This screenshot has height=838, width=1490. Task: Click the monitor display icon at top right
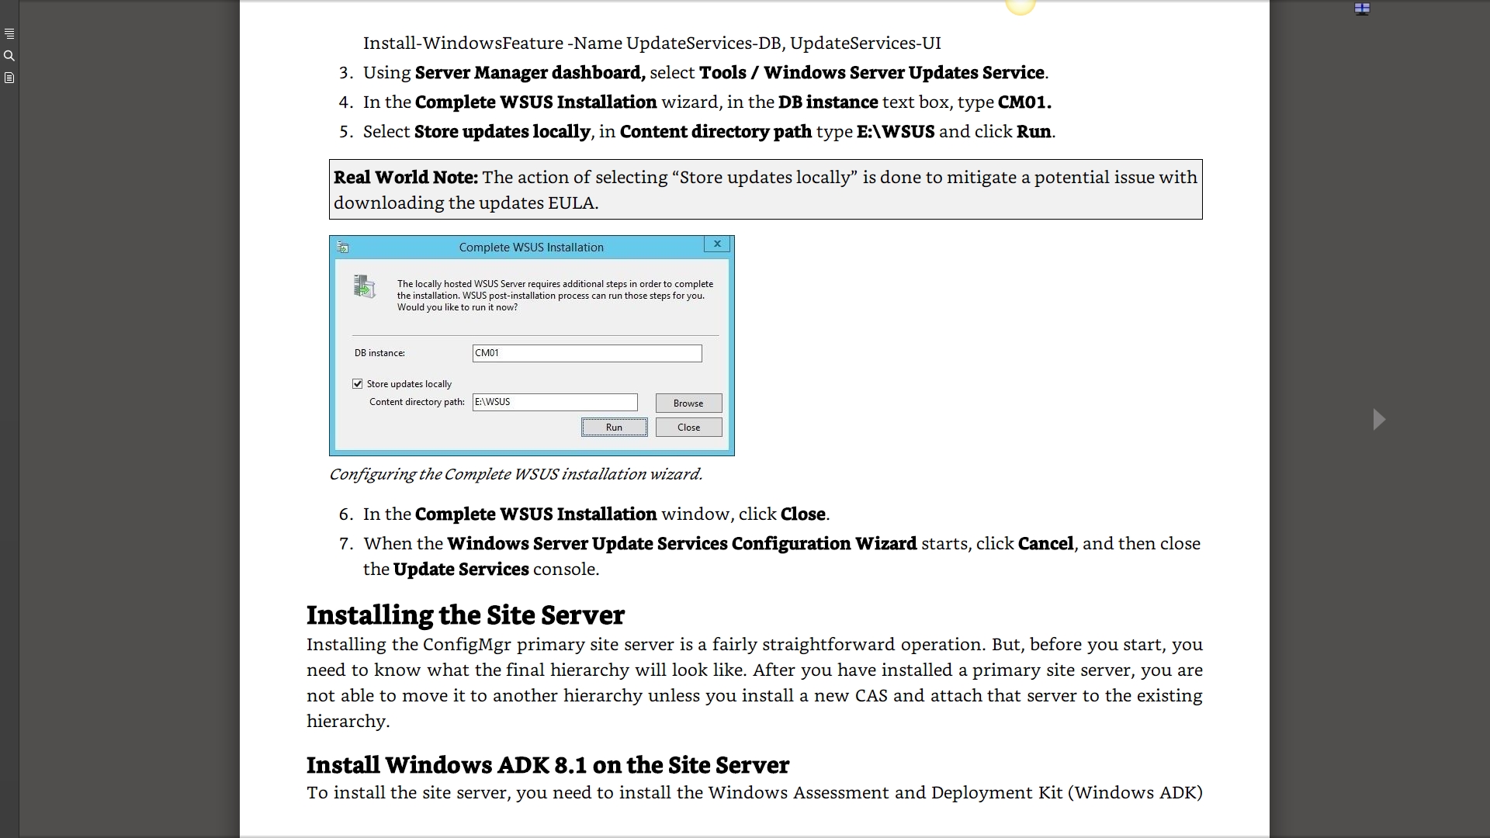pos(1362,9)
